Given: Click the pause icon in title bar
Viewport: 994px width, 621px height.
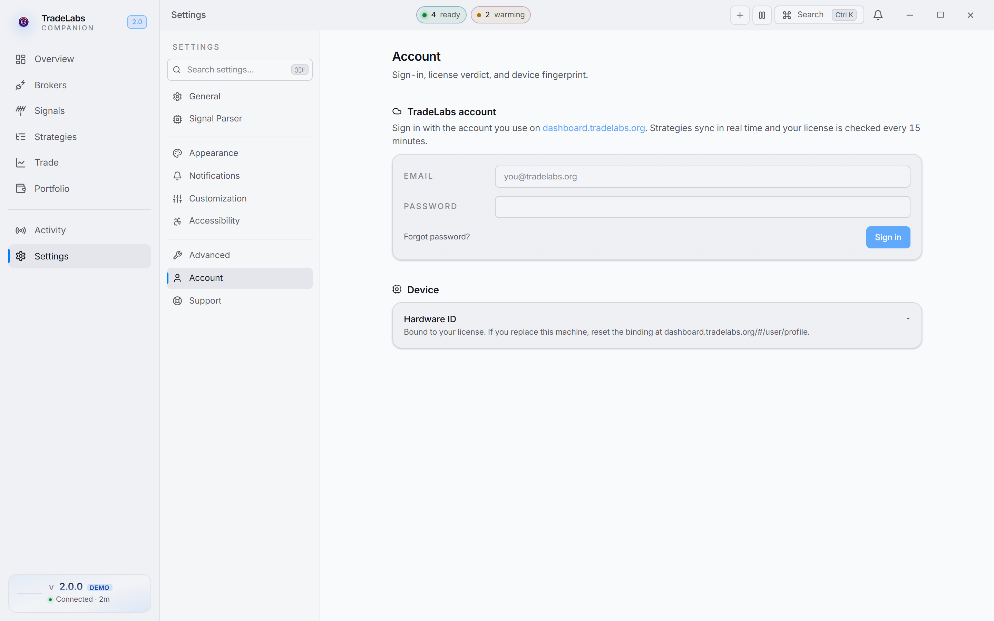Looking at the screenshot, I should (x=762, y=15).
